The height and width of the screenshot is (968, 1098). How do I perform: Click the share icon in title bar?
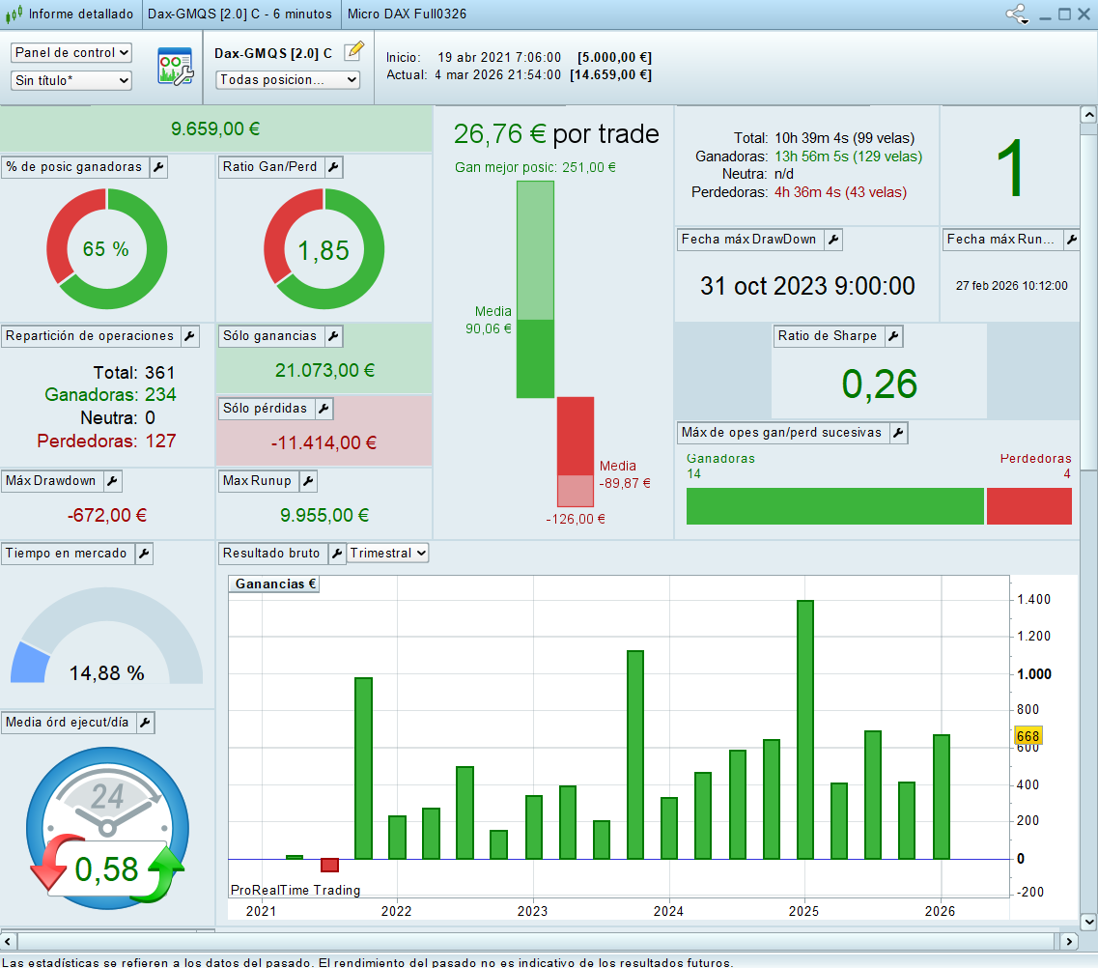coord(1016,14)
